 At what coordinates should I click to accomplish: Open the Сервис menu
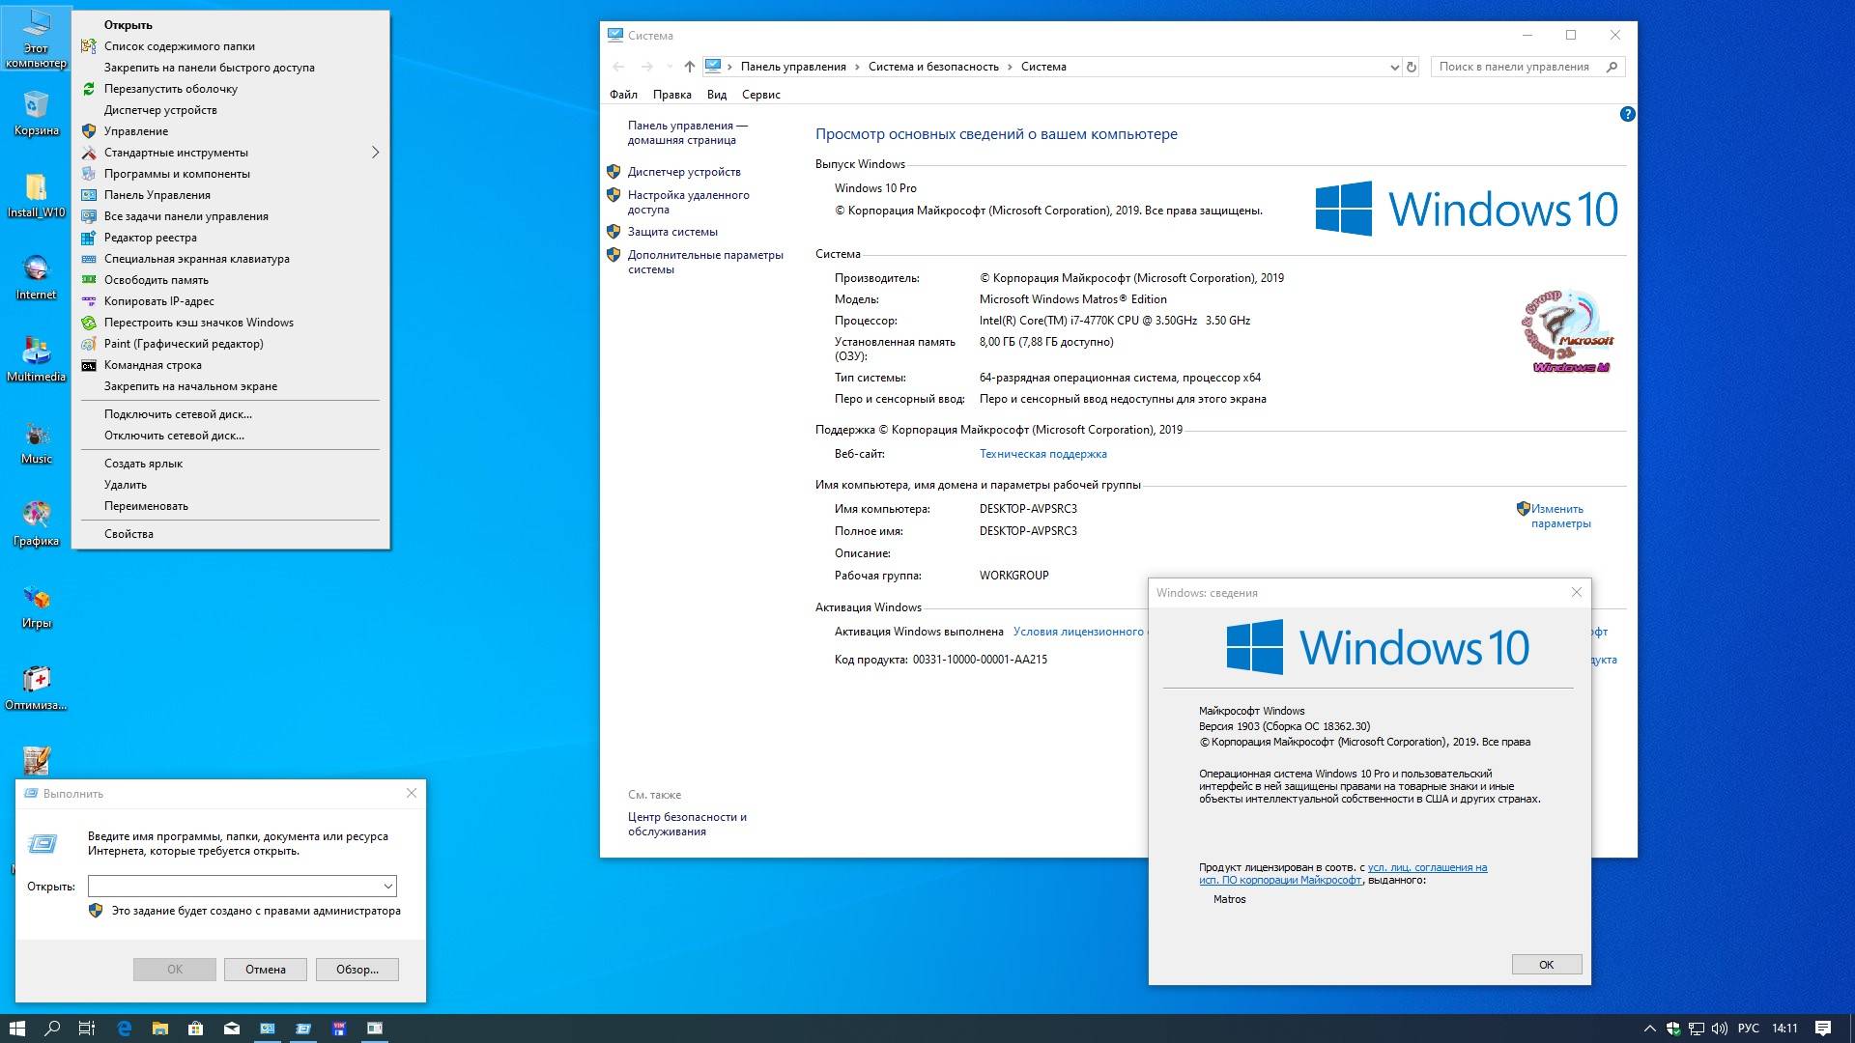tap(760, 95)
